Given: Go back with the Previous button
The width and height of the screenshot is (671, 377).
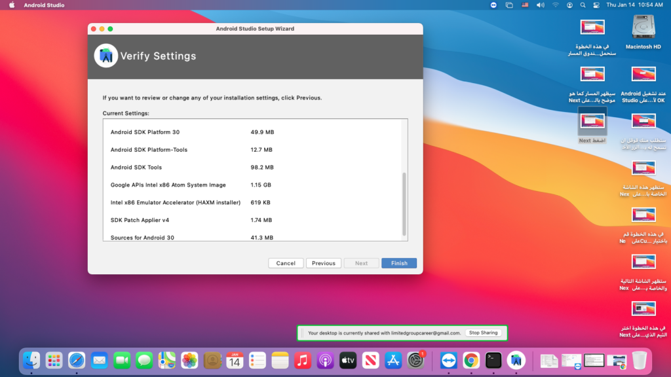Looking at the screenshot, I should coord(324,263).
